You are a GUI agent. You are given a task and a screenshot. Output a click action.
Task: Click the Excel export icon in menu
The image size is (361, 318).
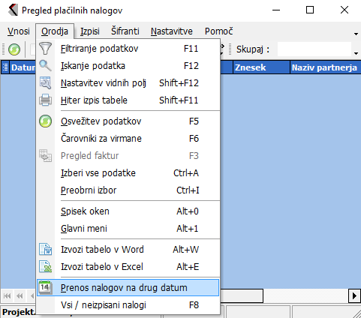(45, 267)
